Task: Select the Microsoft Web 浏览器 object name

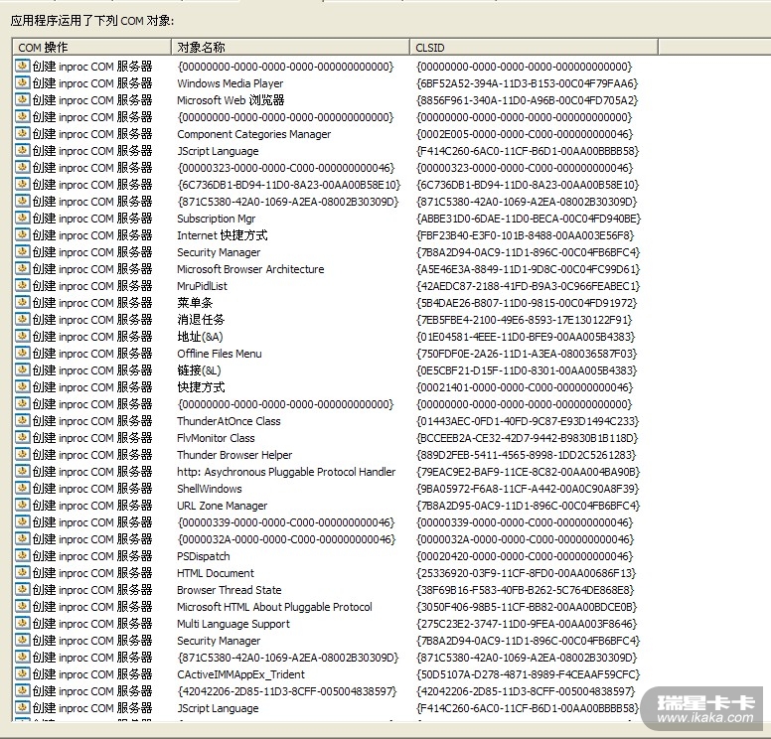Action: (x=231, y=100)
